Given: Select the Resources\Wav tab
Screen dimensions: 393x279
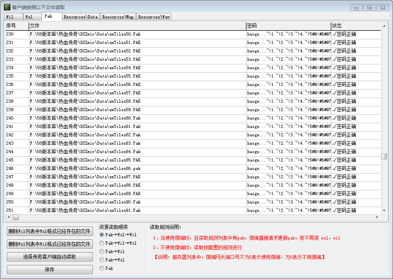Looking at the screenshot, I should [154, 17].
